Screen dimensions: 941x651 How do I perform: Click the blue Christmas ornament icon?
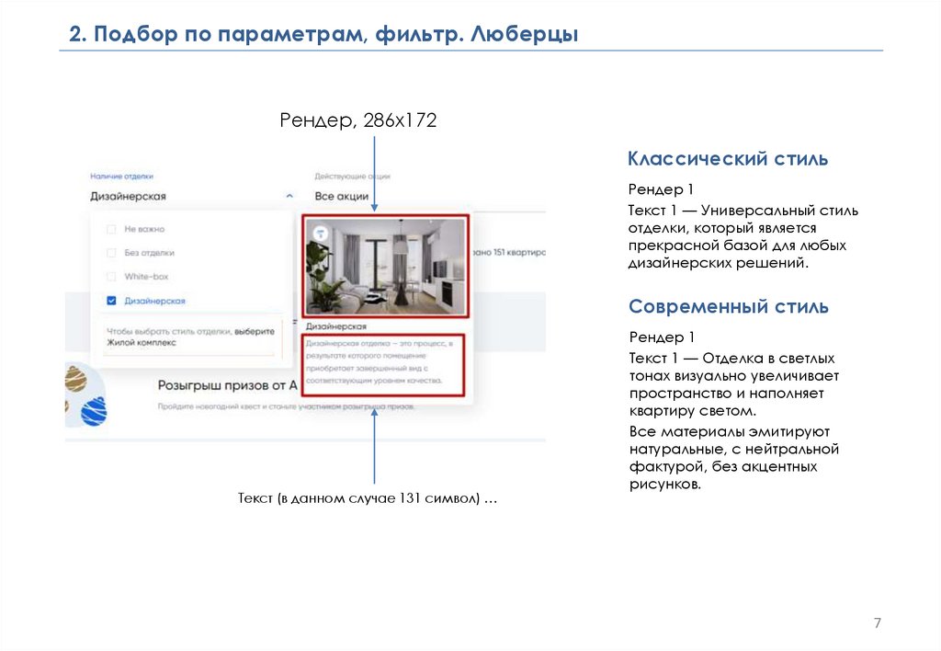tap(94, 411)
